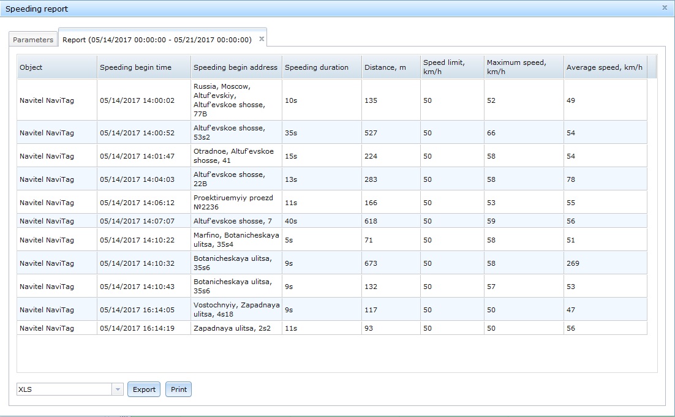Select address Altuf'evskoe shosse, 7
This screenshot has height=417, width=675.
pos(236,221)
